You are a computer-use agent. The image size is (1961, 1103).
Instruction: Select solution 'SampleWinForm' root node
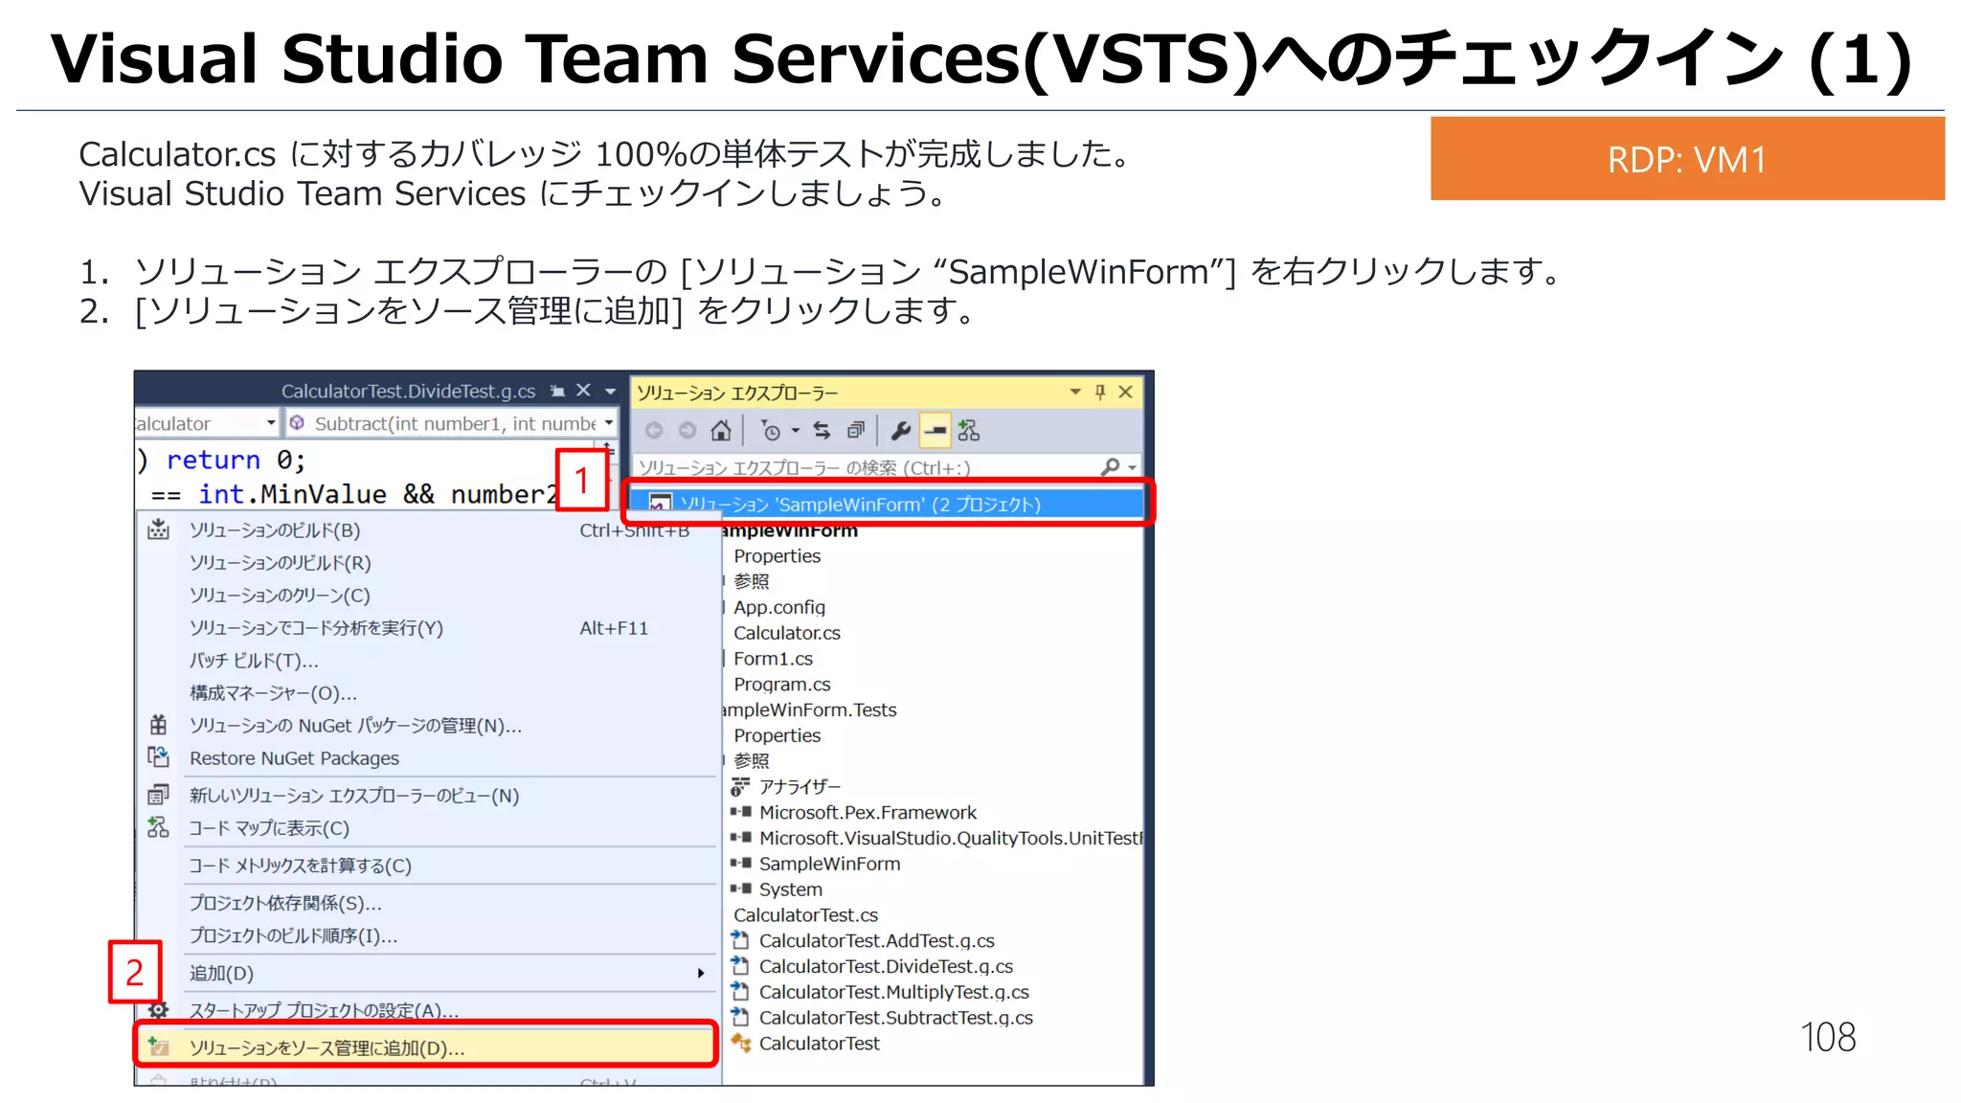tap(888, 504)
